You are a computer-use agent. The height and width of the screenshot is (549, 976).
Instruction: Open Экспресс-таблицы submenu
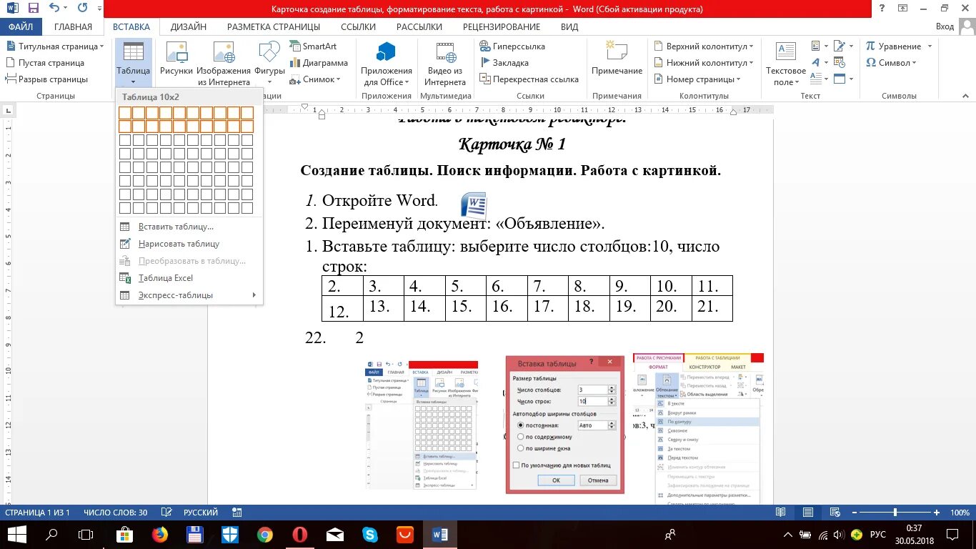tap(189, 295)
